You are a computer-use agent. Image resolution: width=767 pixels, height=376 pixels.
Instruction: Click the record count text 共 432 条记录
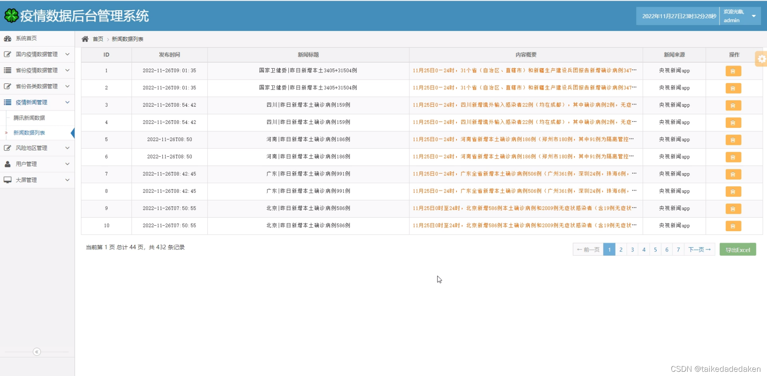pyautogui.click(x=167, y=247)
